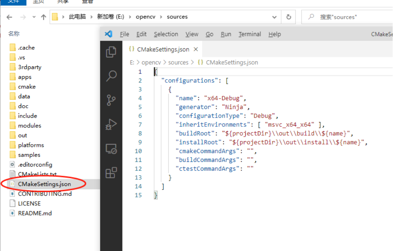The width and height of the screenshot is (393, 251).
Task: Click E: in the editor breadcrumb
Action: (x=132, y=62)
